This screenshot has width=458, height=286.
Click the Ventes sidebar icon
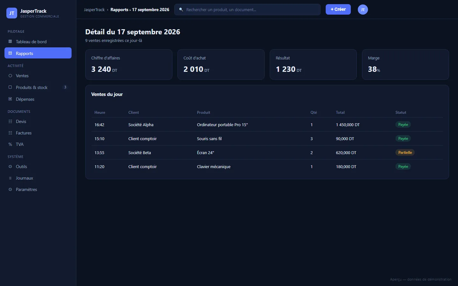pos(10,76)
